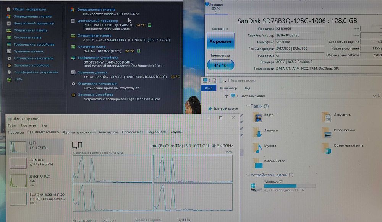Select Диск 0 (C:) in performance list

(x=36, y=181)
